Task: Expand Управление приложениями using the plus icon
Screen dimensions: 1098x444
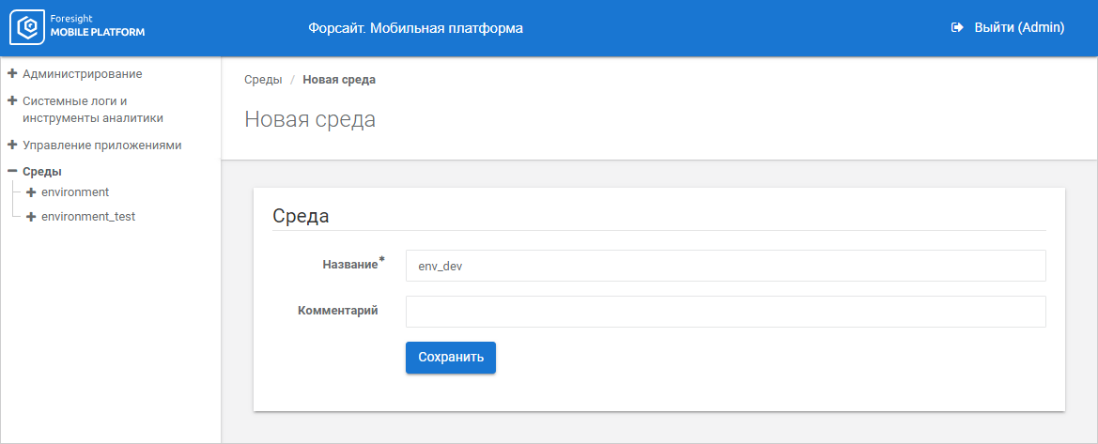Action: tap(12, 145)
